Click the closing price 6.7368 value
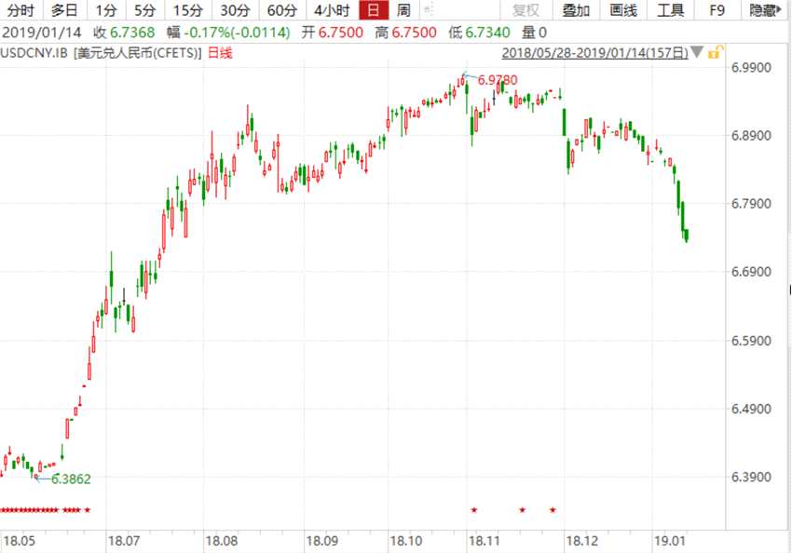The image size is (792, 553). (x=132, y=33)
